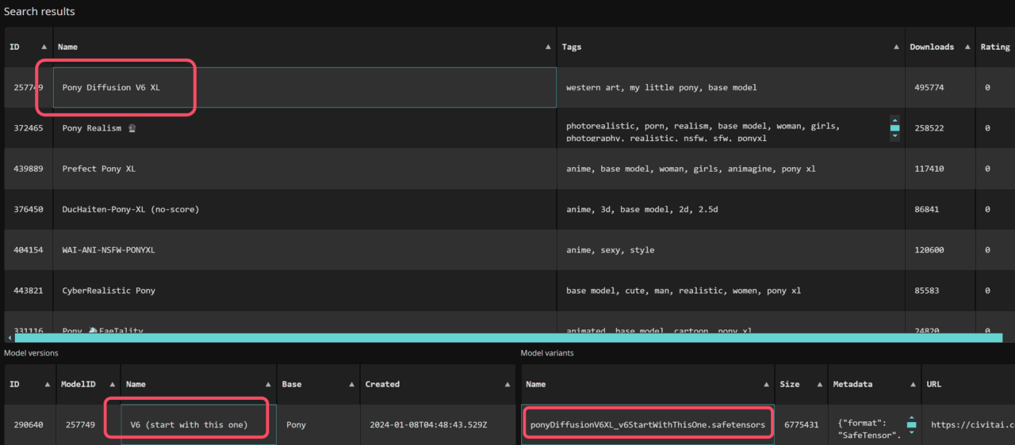Click sort arrow of Model versions ID header
This screenshot has width=1015, height=445.
pyautogui.click(x=47, y=385)
